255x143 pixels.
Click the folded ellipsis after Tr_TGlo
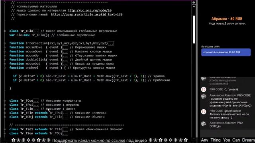(36, 31)
